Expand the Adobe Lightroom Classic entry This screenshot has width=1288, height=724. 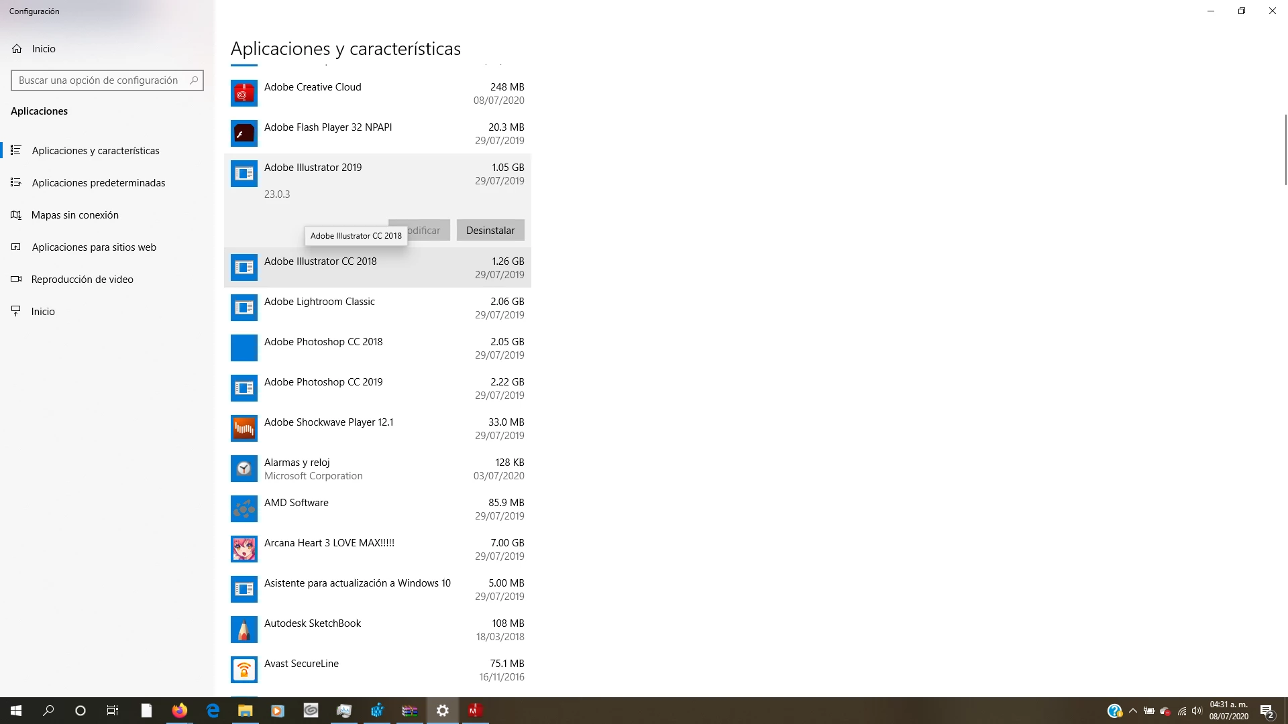(377, 308)
